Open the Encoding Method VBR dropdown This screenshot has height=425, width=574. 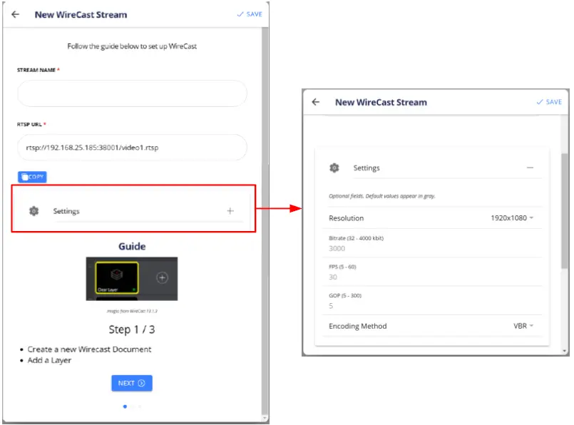(x=523, y=326)
